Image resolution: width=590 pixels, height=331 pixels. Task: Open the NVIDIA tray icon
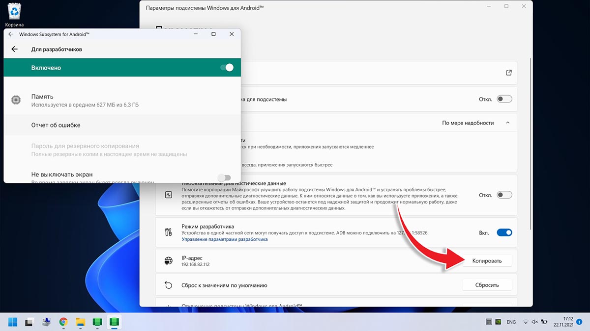tap(499, 322)
